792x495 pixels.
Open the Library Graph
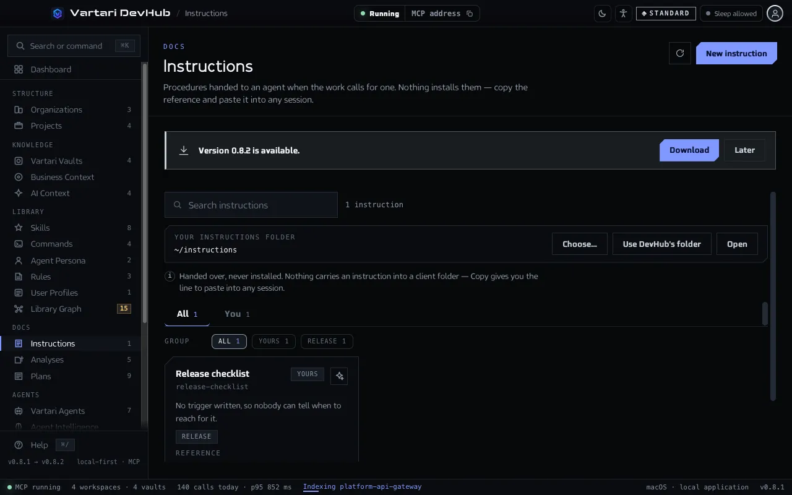click(72, 309)
